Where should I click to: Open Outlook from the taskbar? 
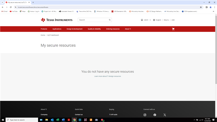[x=52, y=120]
